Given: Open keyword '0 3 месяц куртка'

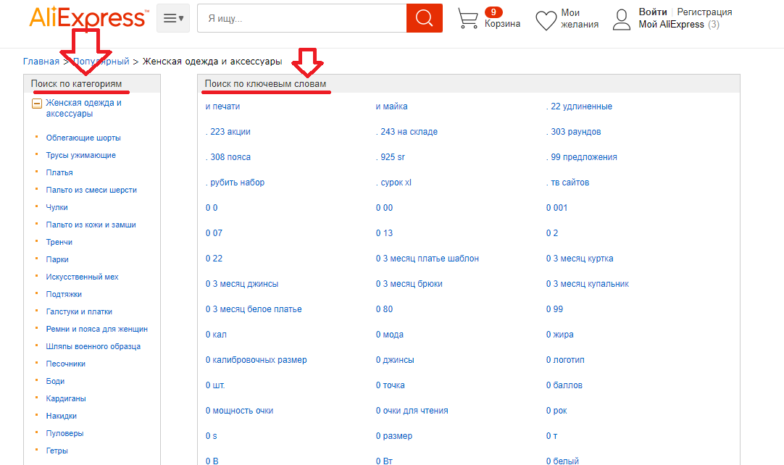Looking at the screenshot, I should 580,259.
